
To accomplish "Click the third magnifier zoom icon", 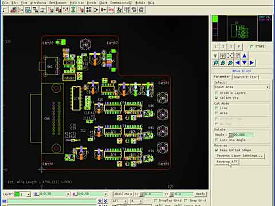I will (x=230, y=63).
